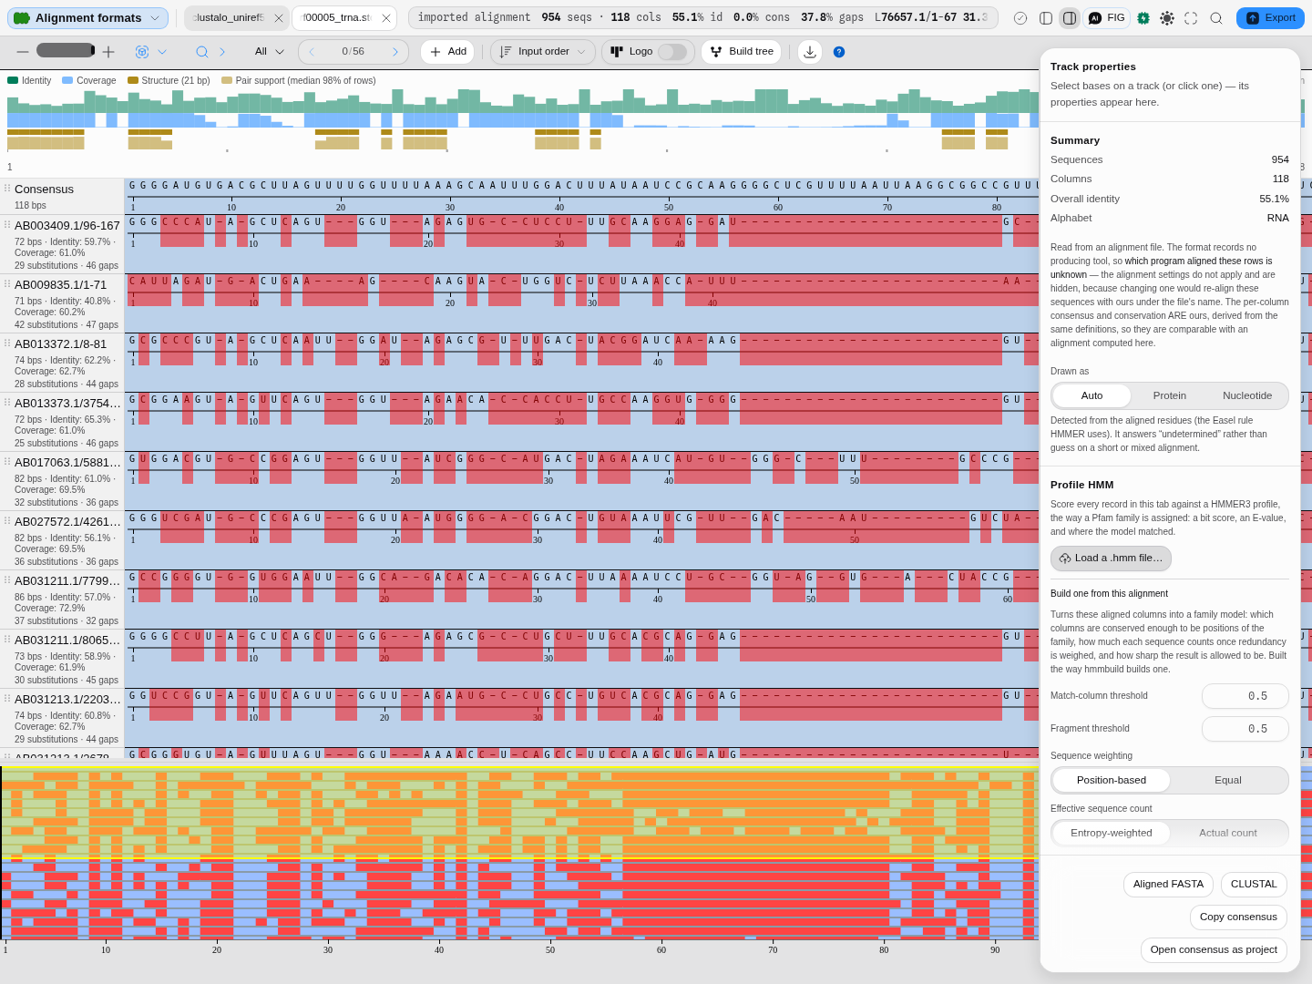The height and width of the screenshot is (984, 1312).
Task: Open the blue help question mark icon
Action: click(839, 52)
